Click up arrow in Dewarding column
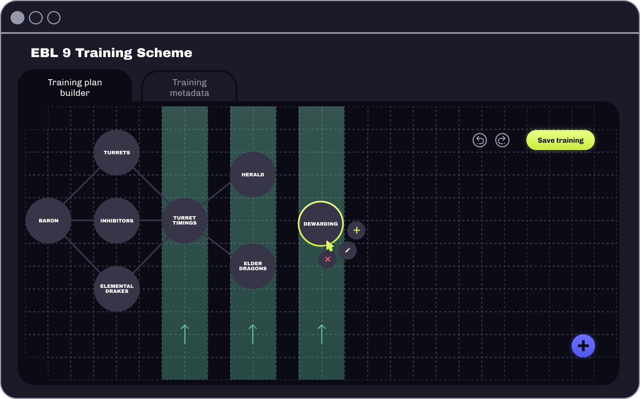The image size is (640, 399). pos(322,334)
